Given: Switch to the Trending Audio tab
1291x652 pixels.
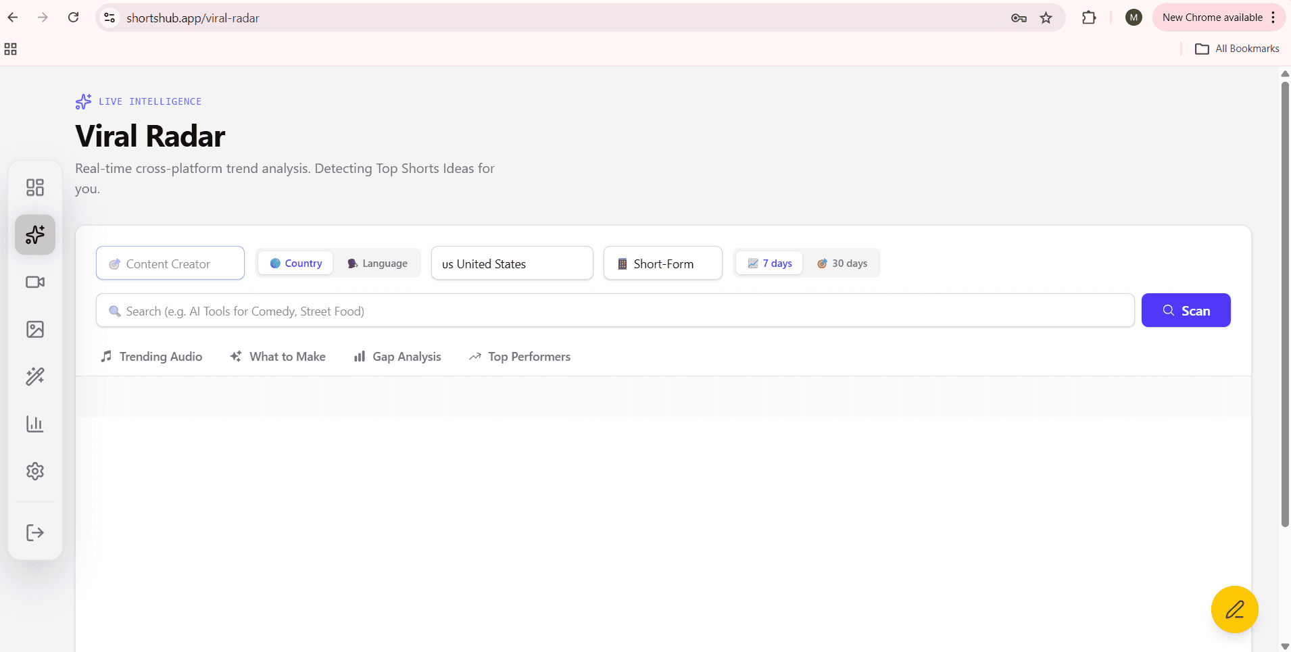Looking at the screenshot, I should coord(152,357).
